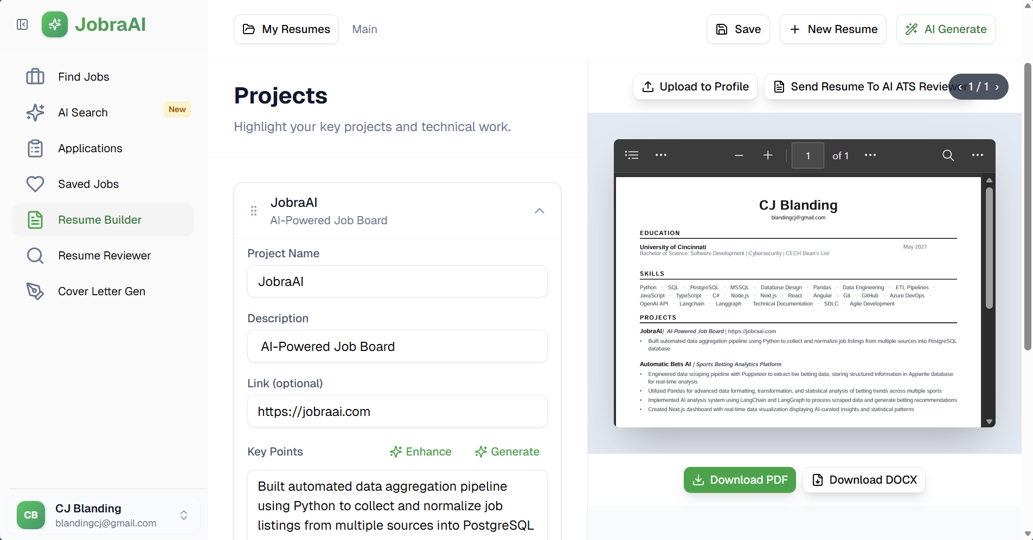Screen dimensions: 1033x540
Task: Click the PDF viewer vertical scrollbar thumb
Action: [989, 248]
